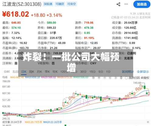The image size is (152, 126).
Task: Open the 前复权 adjustment dropdown
Action: pyautogui.click(x=145, y=78)
